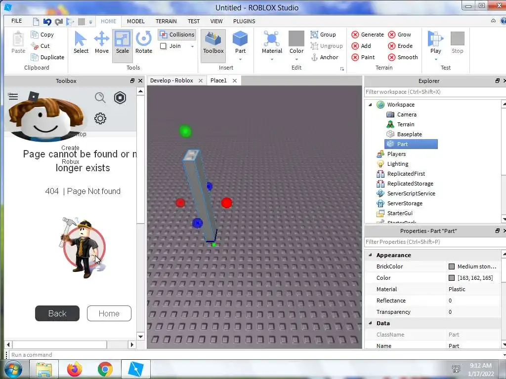Click the Home button on 404 page

click(x=109, y=313)
